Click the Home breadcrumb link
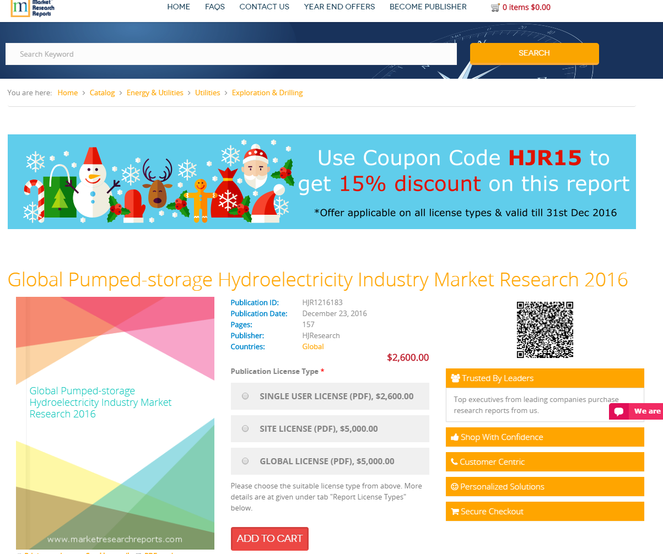 click(68, 93)
